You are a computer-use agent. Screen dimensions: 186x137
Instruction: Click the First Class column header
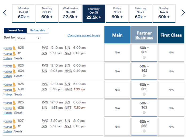[x=171, y=35]
